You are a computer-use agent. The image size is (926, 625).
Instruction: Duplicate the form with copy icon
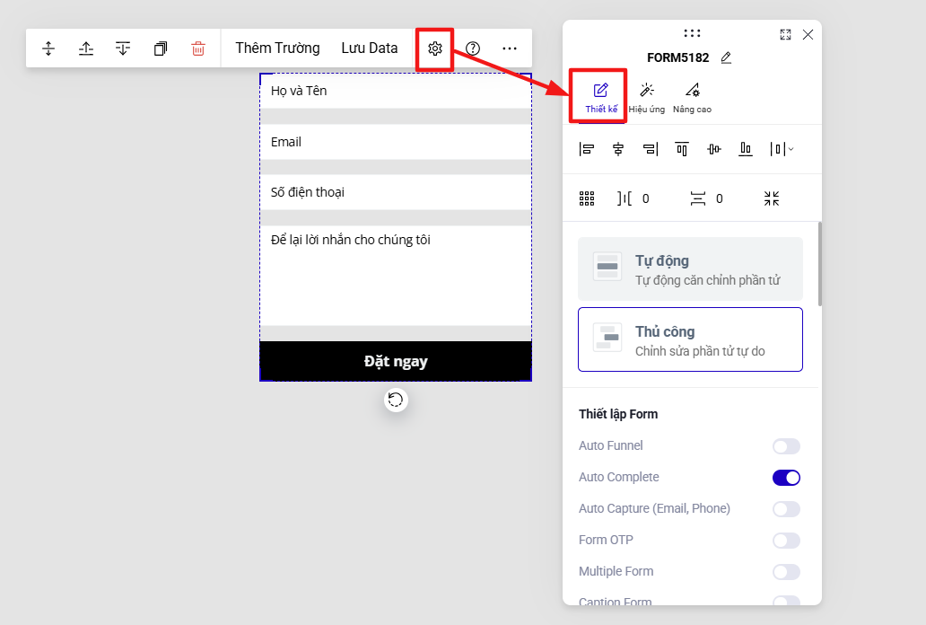point(161,48)
